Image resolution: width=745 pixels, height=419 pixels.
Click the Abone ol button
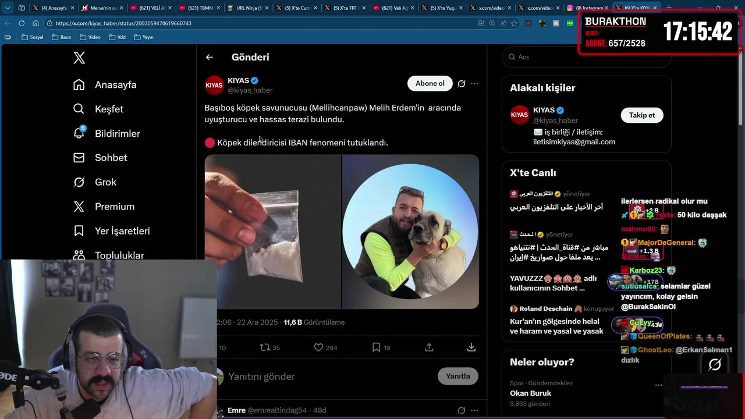tap(430, 83)
